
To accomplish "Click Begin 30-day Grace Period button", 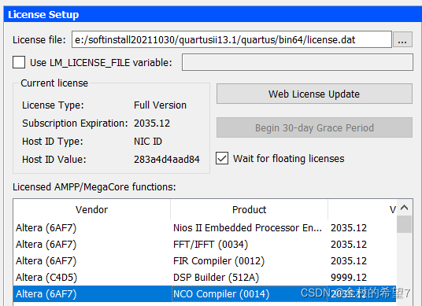I will point(314,127).
